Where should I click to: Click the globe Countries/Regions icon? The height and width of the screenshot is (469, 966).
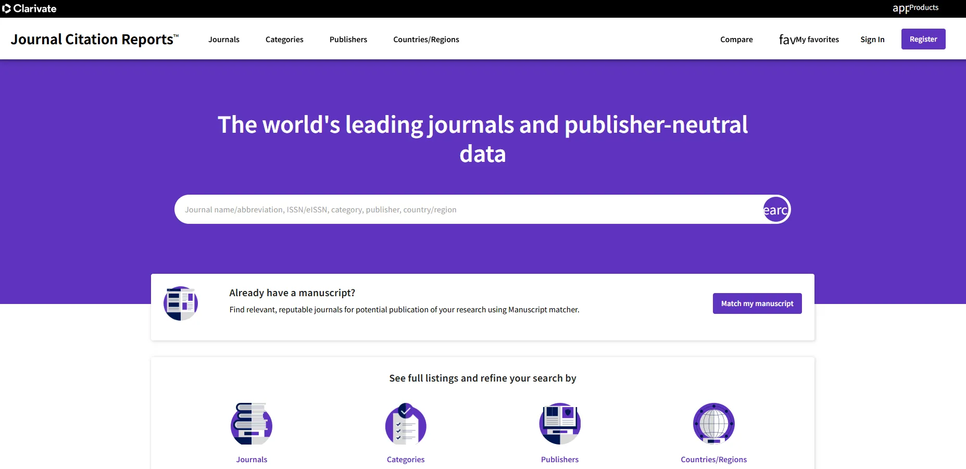(713, 424)
